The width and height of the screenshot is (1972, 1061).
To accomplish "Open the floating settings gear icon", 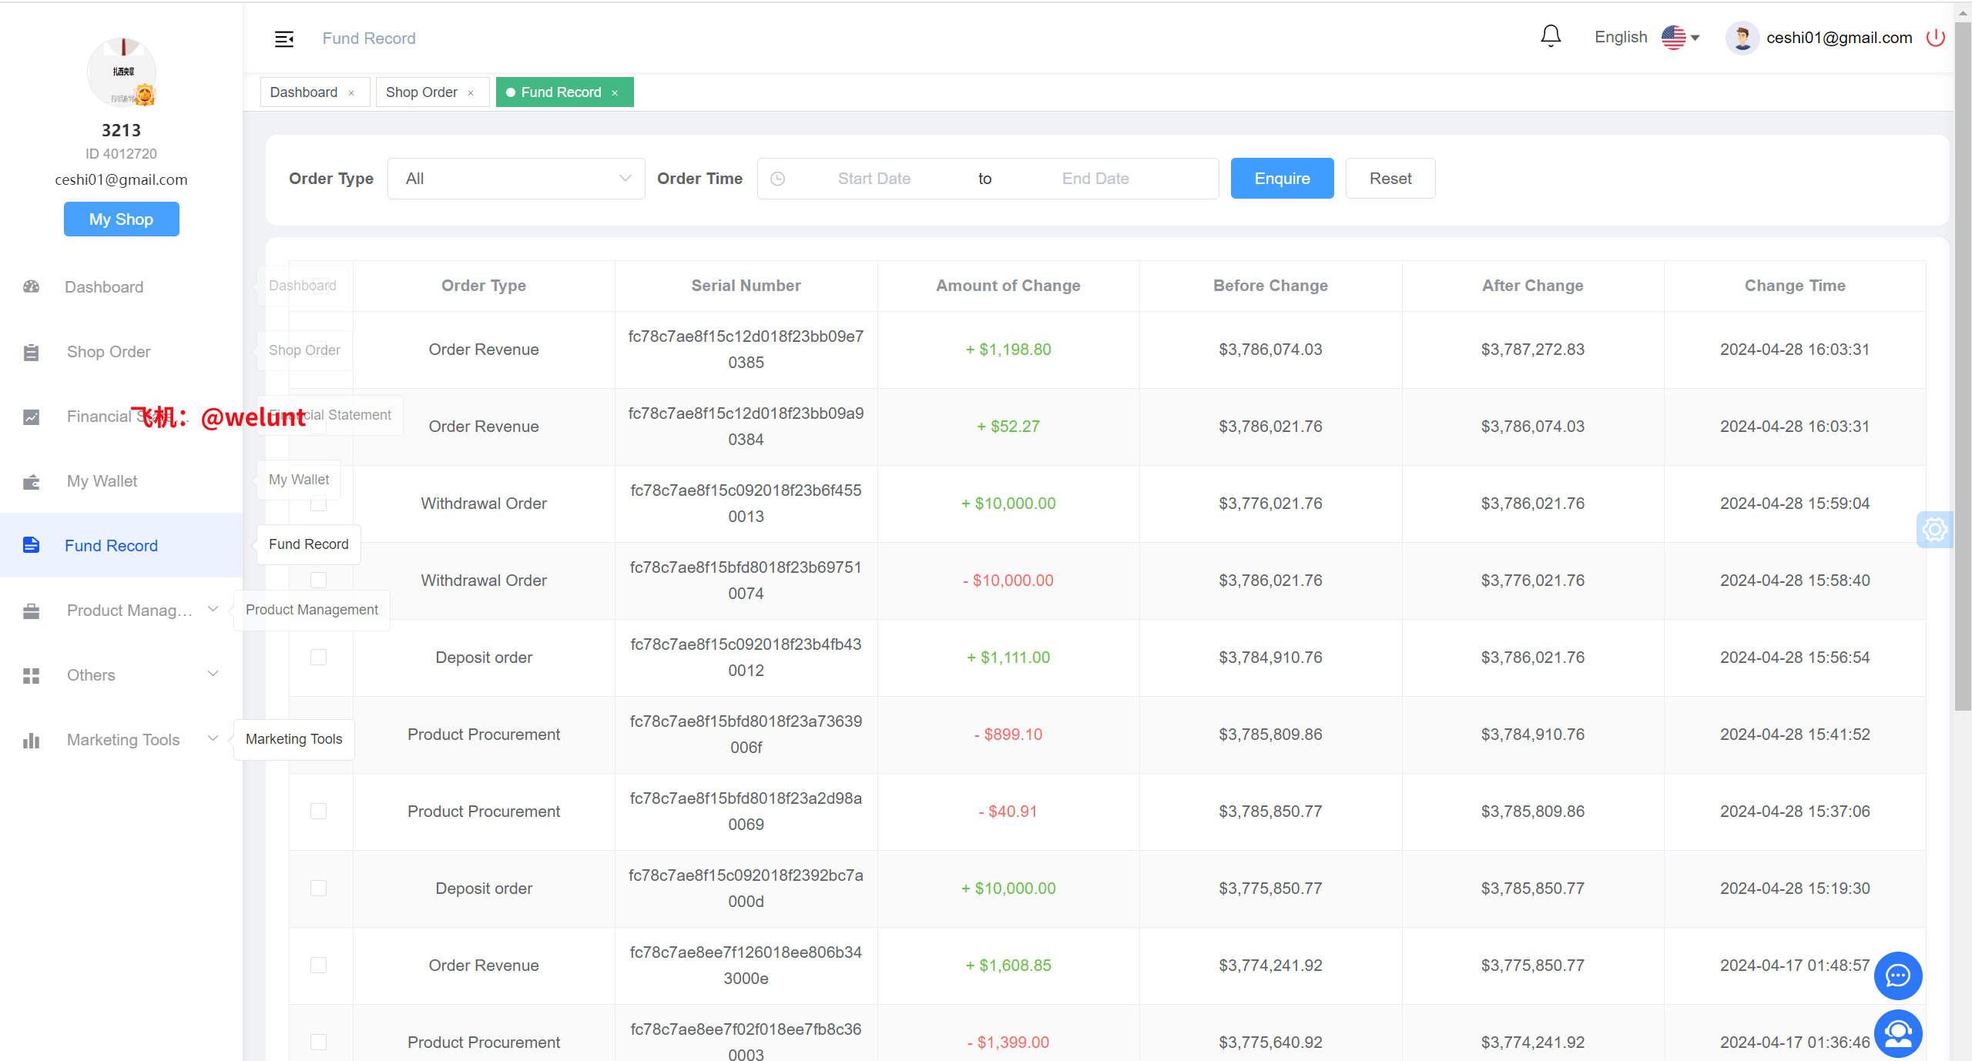I will pos(1934,530).
